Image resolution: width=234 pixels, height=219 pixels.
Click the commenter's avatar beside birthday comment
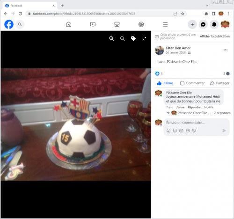point(159,93)
